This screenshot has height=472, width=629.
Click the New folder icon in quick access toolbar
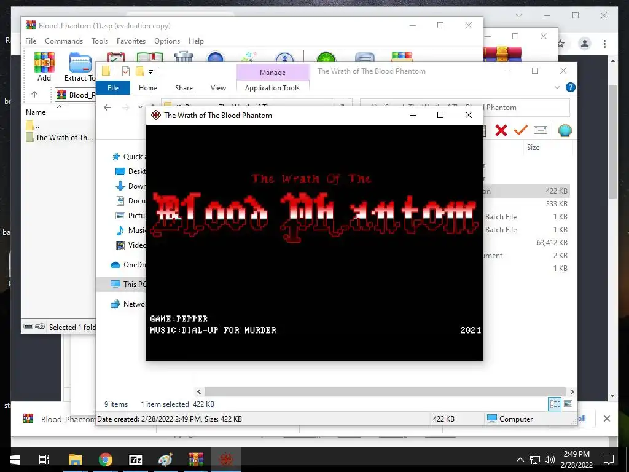pos(139,71)
